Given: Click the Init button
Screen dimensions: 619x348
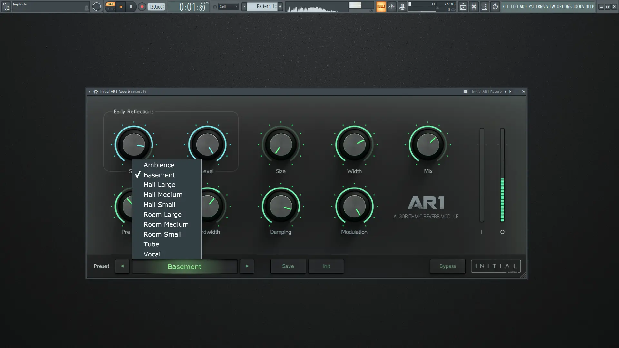Looking at the screenshot, I should [x=326, y=266].
